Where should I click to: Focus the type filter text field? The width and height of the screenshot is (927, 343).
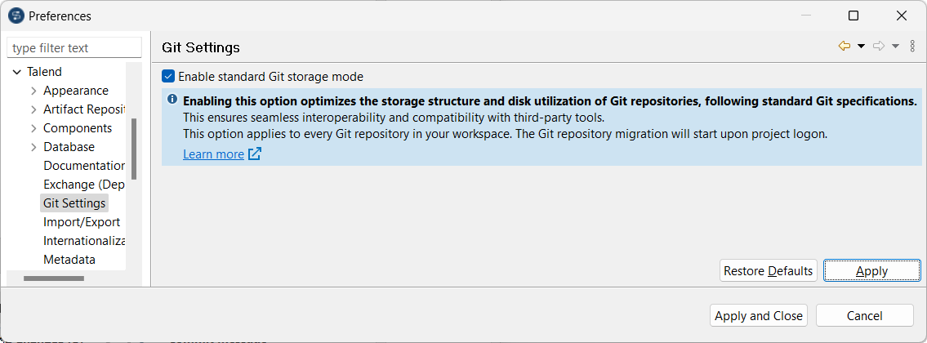pos(74,48)
